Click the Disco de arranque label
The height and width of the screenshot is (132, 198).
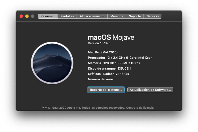pos(102,68)
